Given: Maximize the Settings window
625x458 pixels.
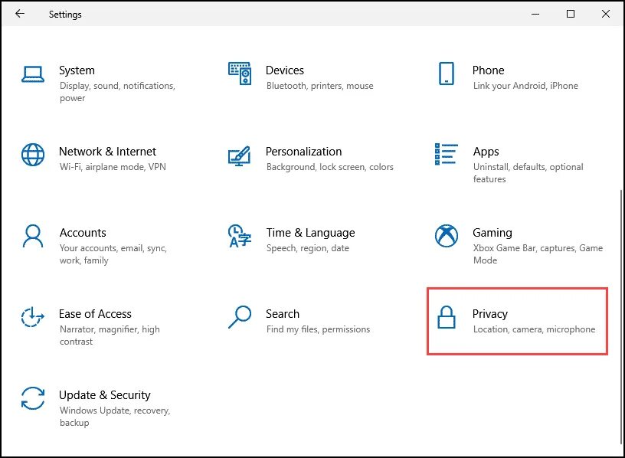Looking at the screenshot, I should tap(571, 14).
